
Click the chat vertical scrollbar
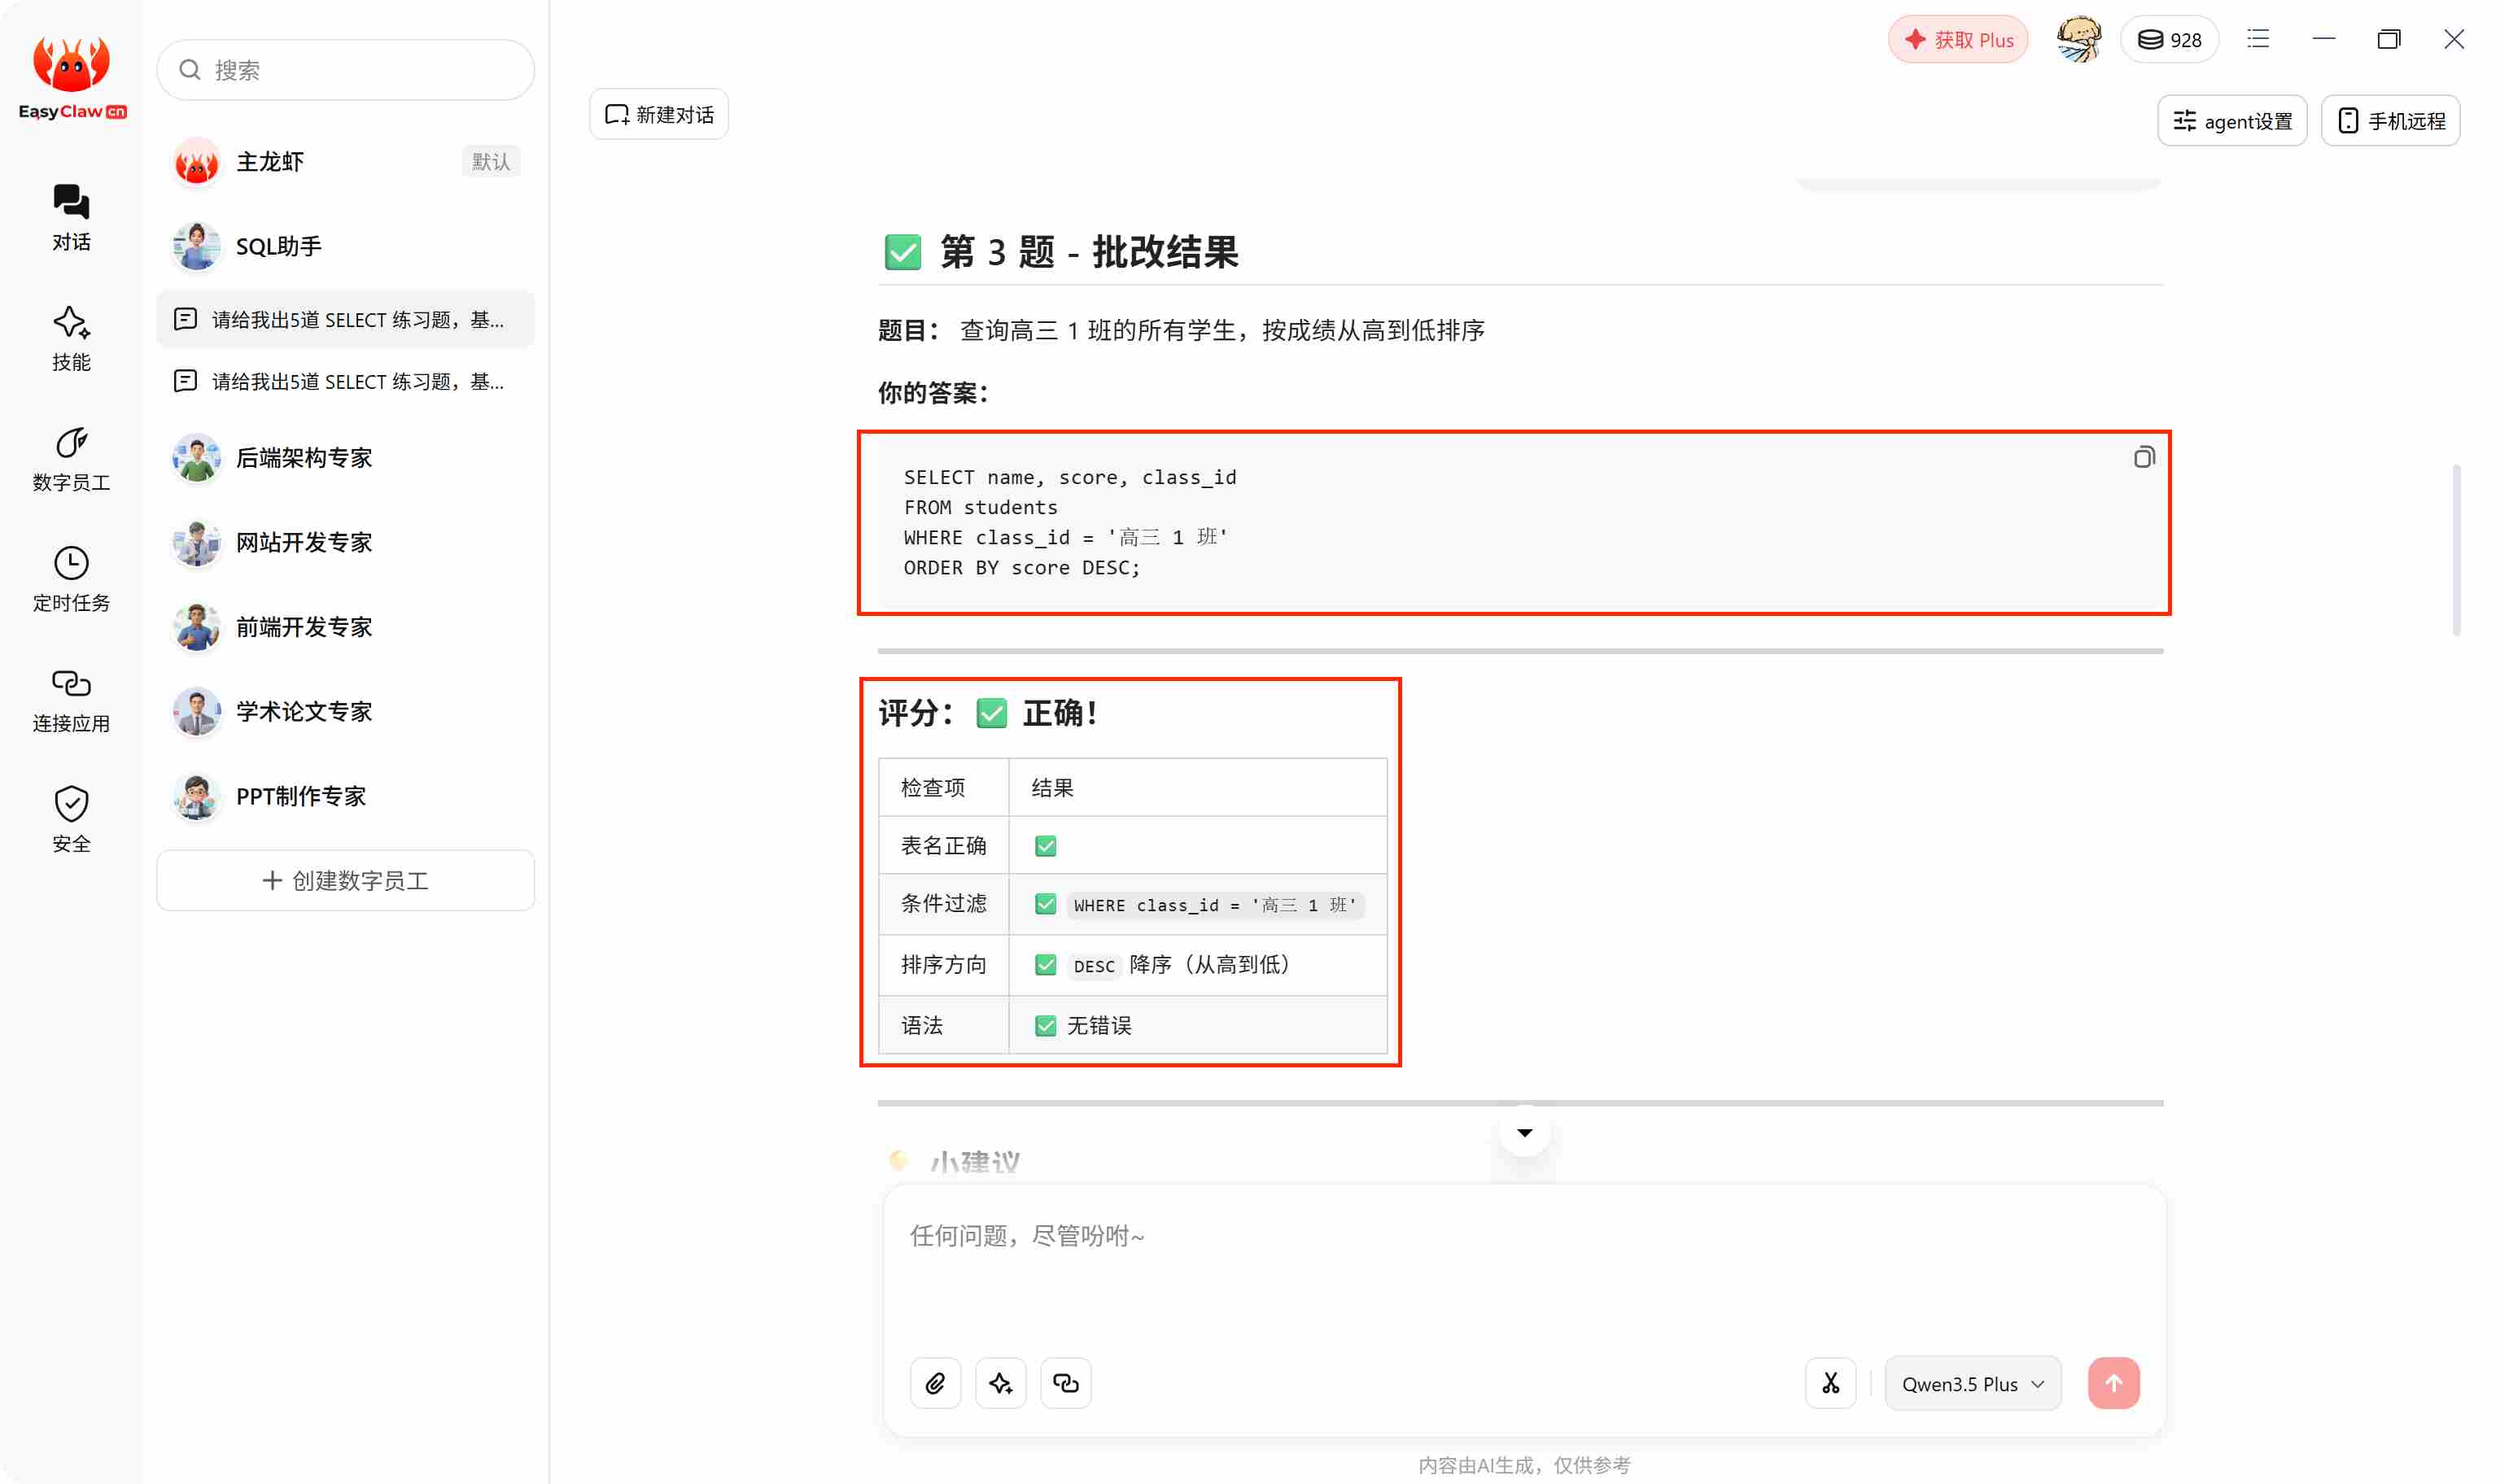point(2456,550)
